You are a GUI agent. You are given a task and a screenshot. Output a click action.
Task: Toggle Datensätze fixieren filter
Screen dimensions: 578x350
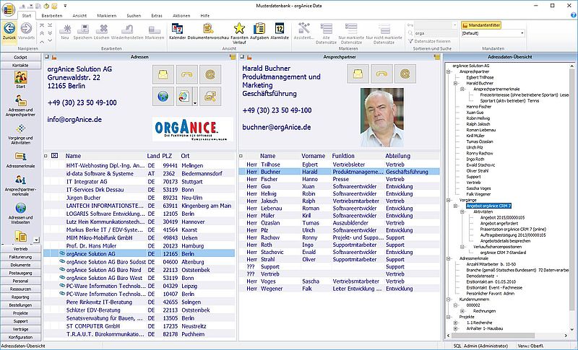click(x=429, y=41)
